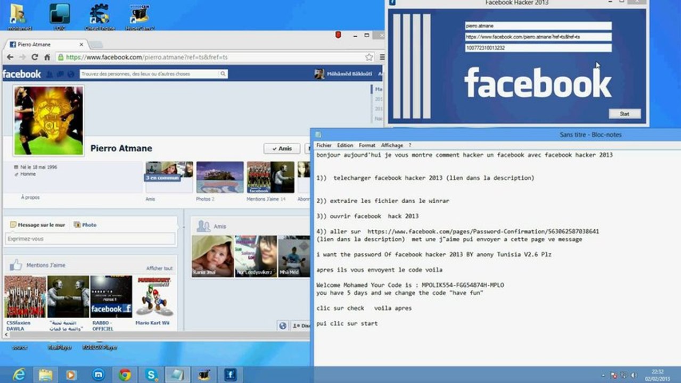This screenshot has width=681, height=383.
Task: Open Skype from the taskbar
Action: tap(151, 374)
